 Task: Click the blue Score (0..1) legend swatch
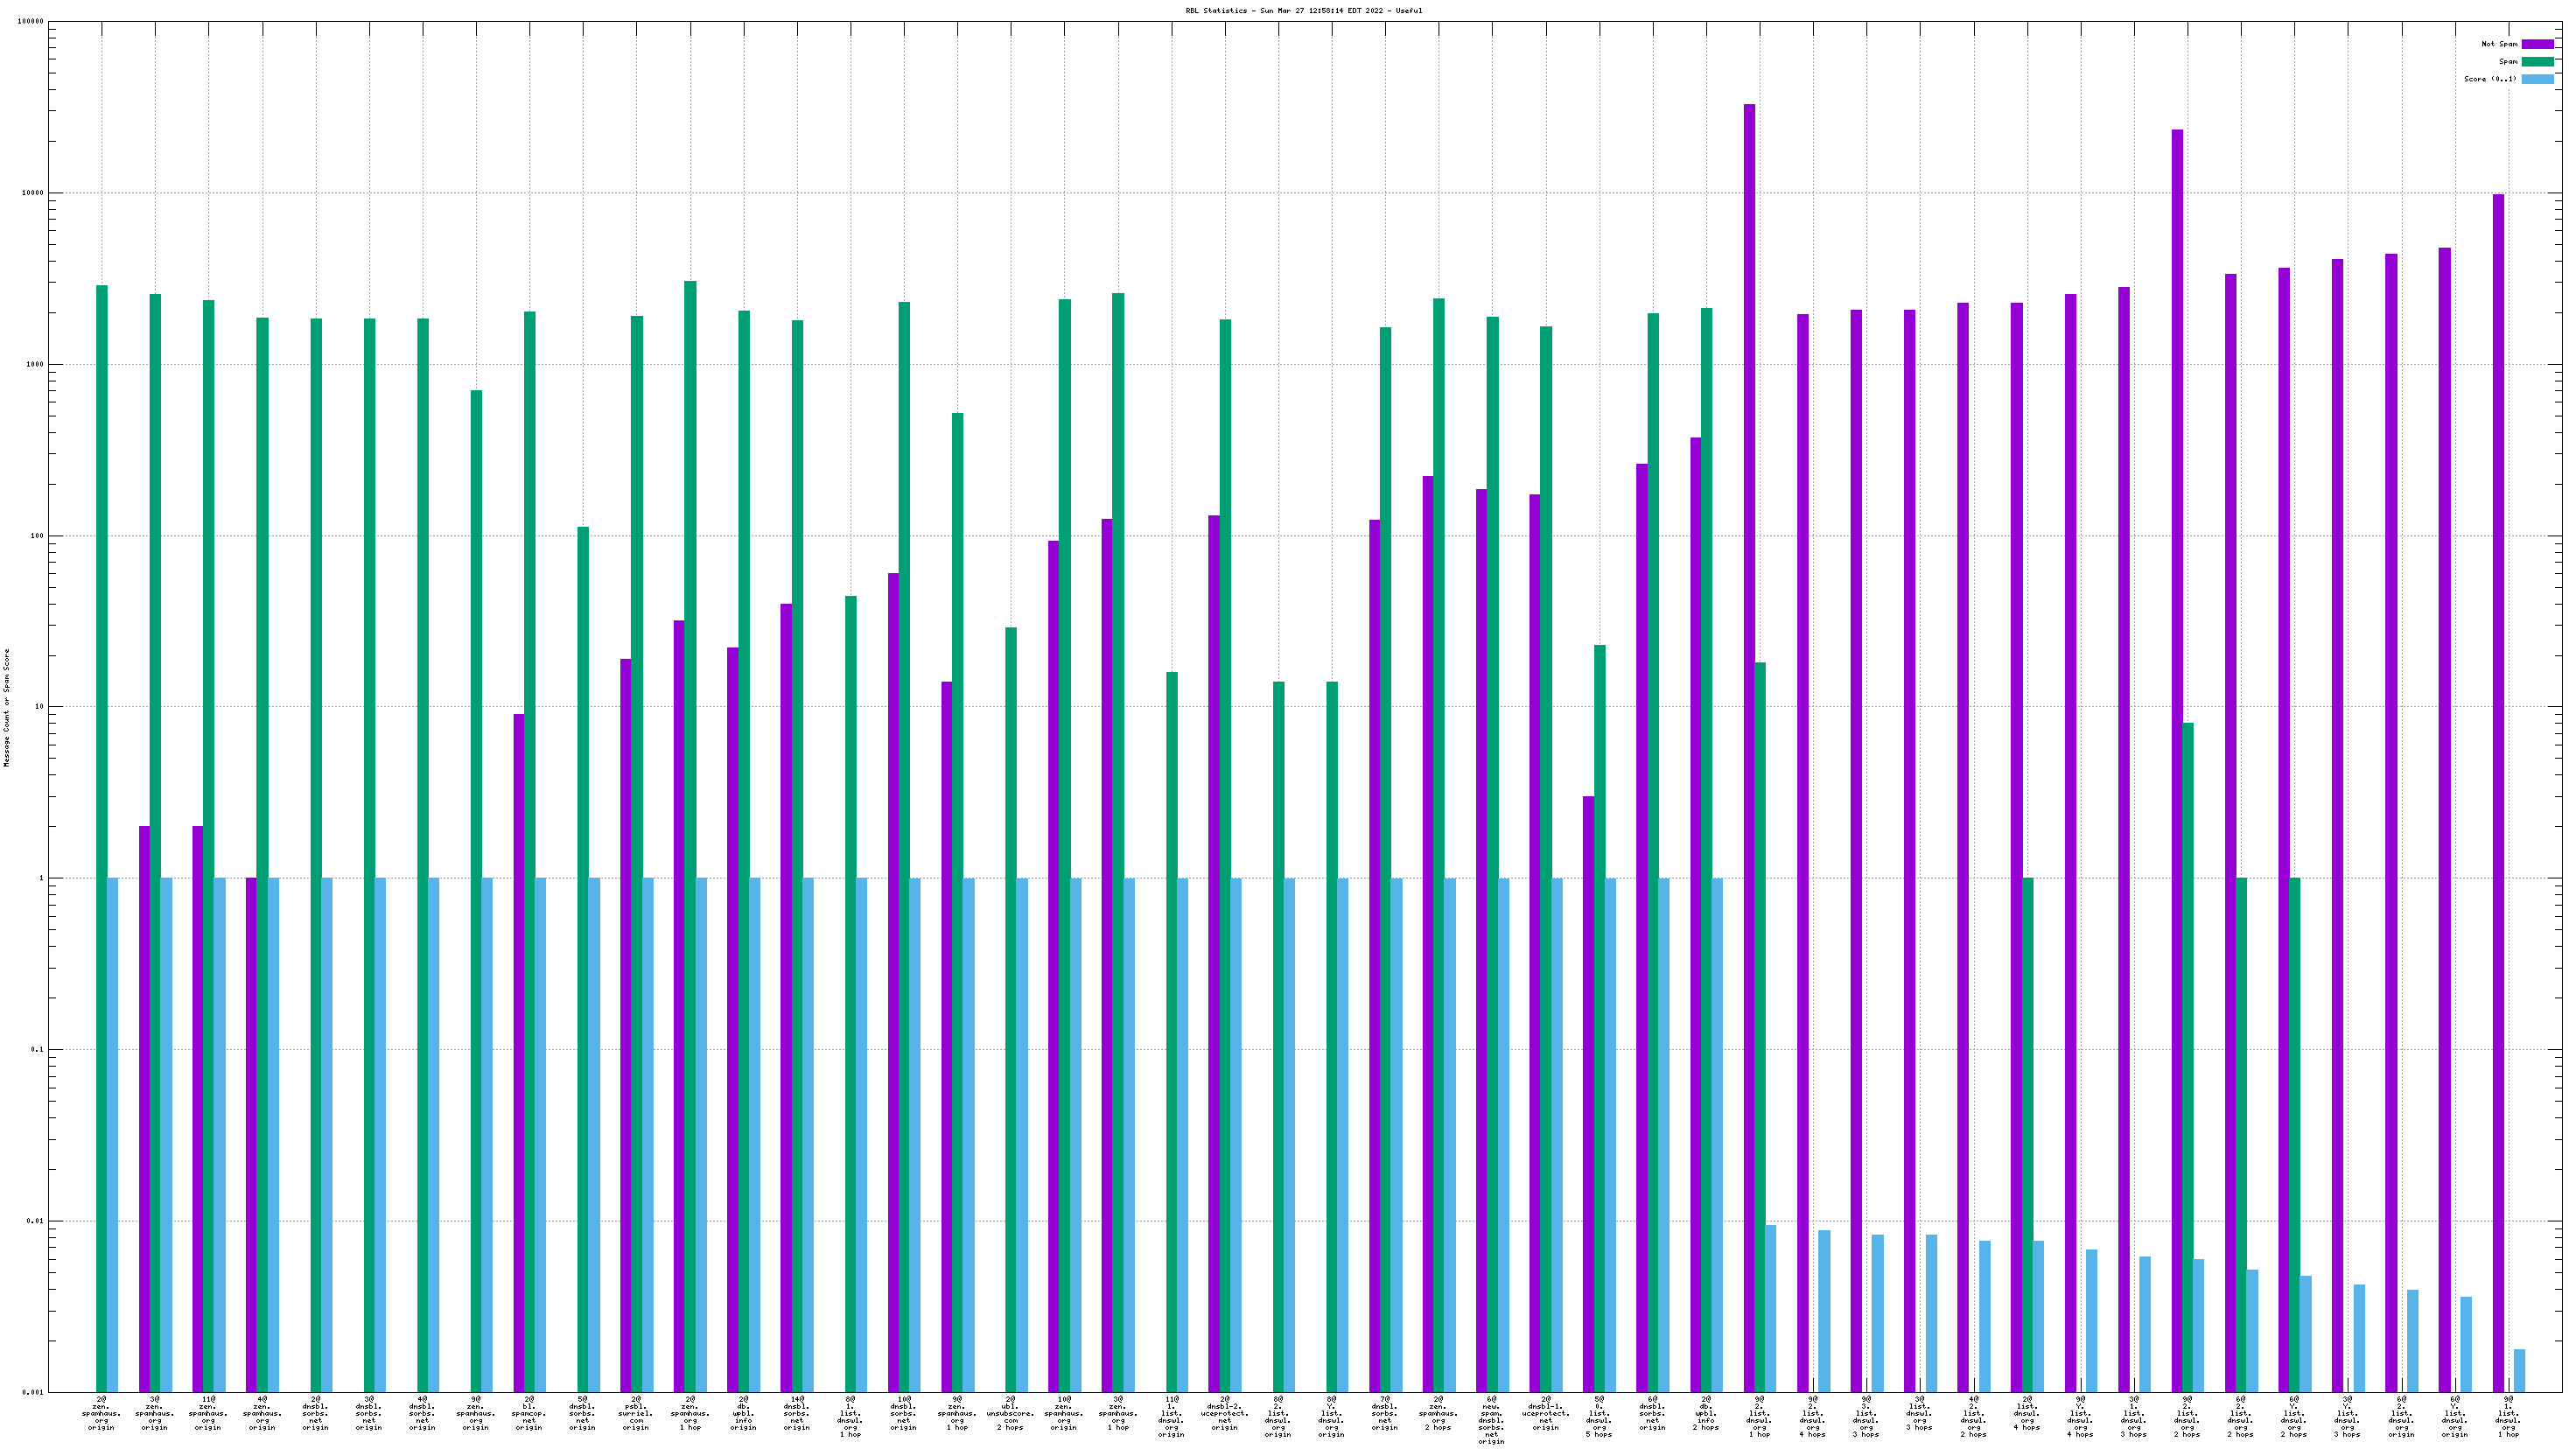pyautogui.click(x=2537, y=79)
